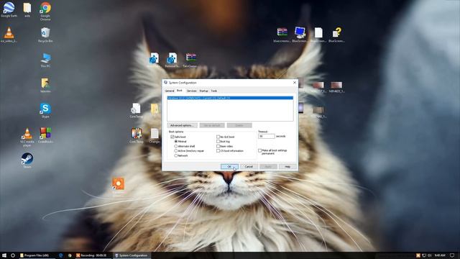Switch to the Startup tab
The image size is (460, 259).
pos(203,91)
